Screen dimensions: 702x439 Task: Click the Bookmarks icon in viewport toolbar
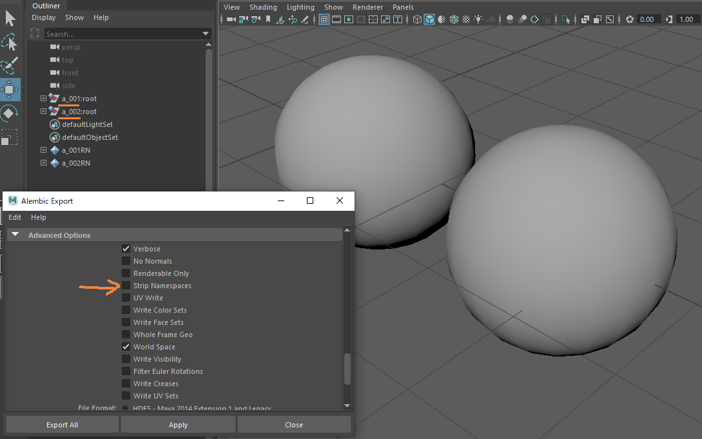tap(268, 19)
